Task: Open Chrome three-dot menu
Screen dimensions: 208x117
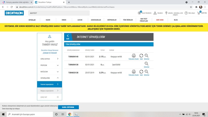Action: coord(205,7)
